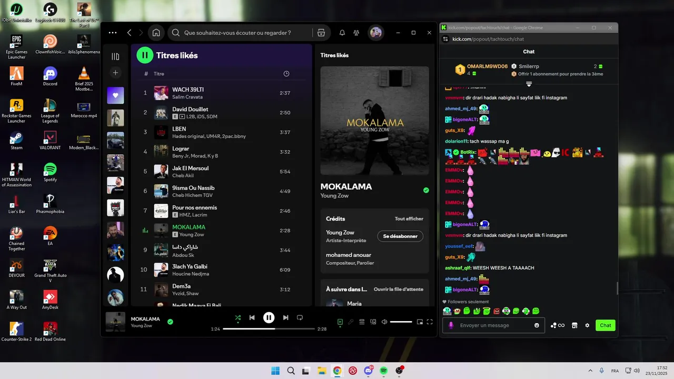Open Browse icon in search bar
The height and width of the screenshot is (379, 674).
pos(321,33)
